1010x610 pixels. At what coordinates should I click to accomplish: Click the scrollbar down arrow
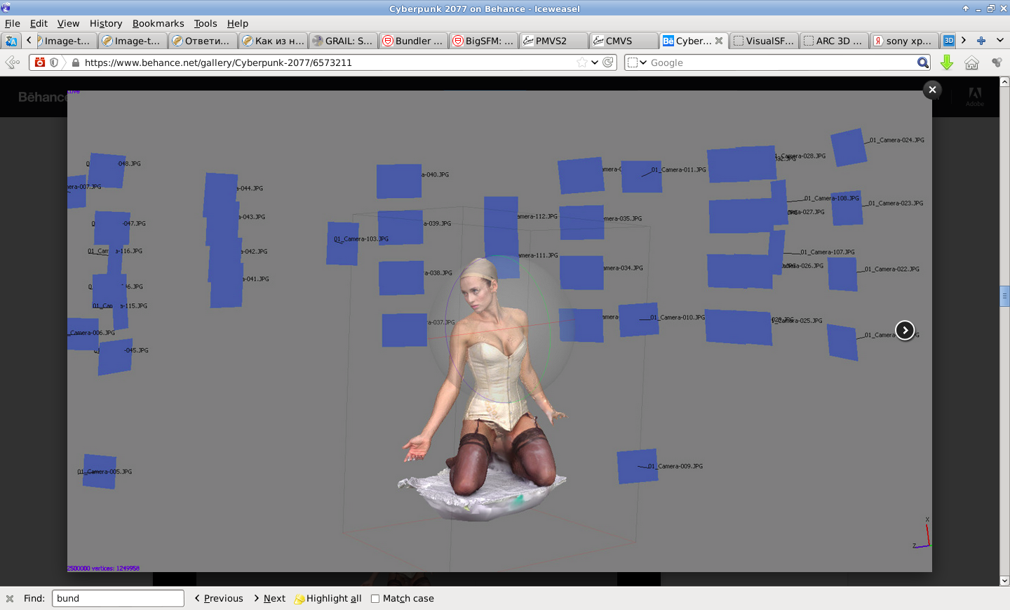point(1004,581)
